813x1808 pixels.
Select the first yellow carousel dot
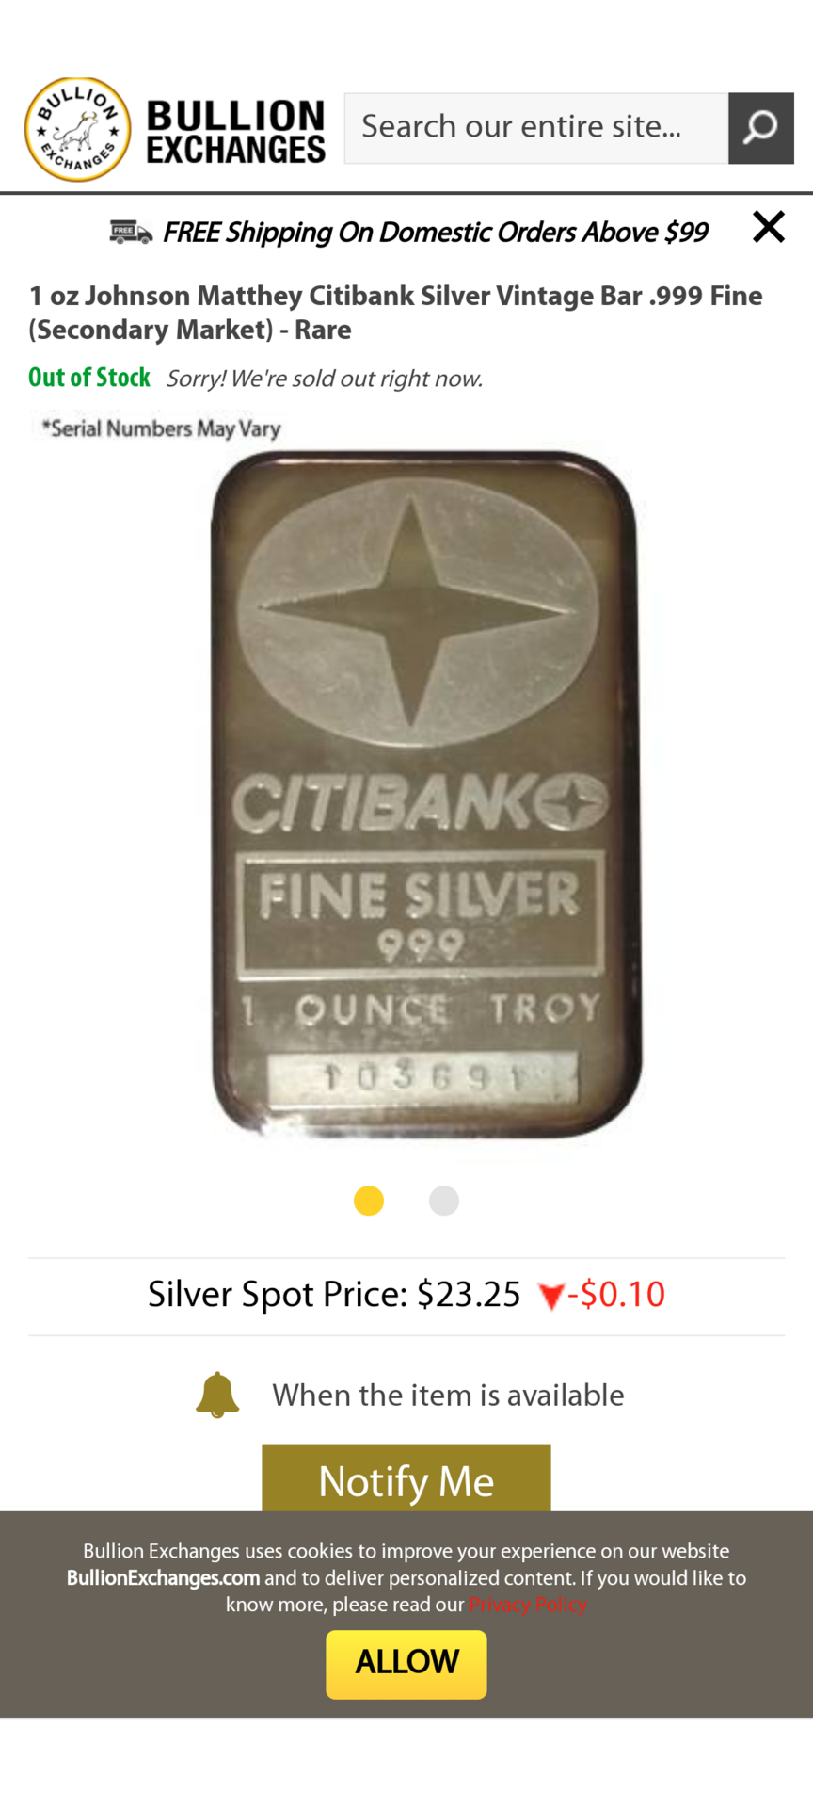(x=369, y=1201)
